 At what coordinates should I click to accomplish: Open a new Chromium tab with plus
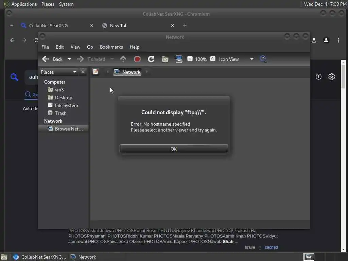click(185, 25)
